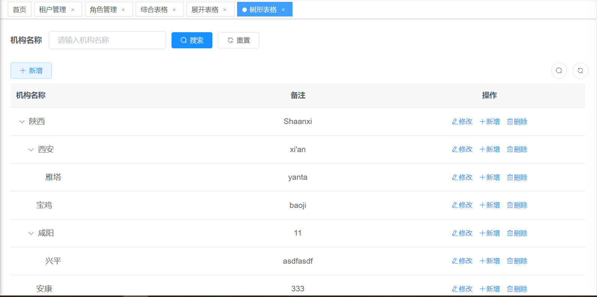This screenshot has height=297, width=597.
Task: Delete the 雁塔 row
Action: pos(517,177)
